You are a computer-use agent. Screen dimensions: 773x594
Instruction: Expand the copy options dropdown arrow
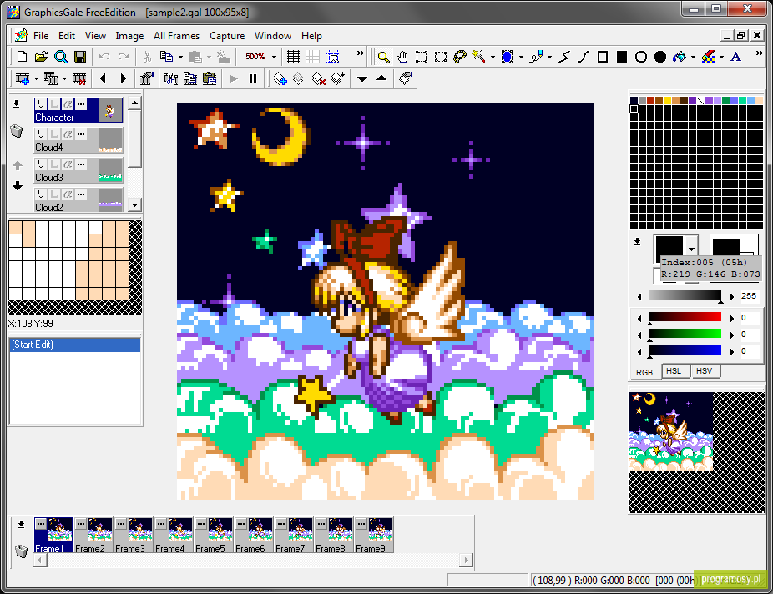pyautogui.click(x=180, y=57)
